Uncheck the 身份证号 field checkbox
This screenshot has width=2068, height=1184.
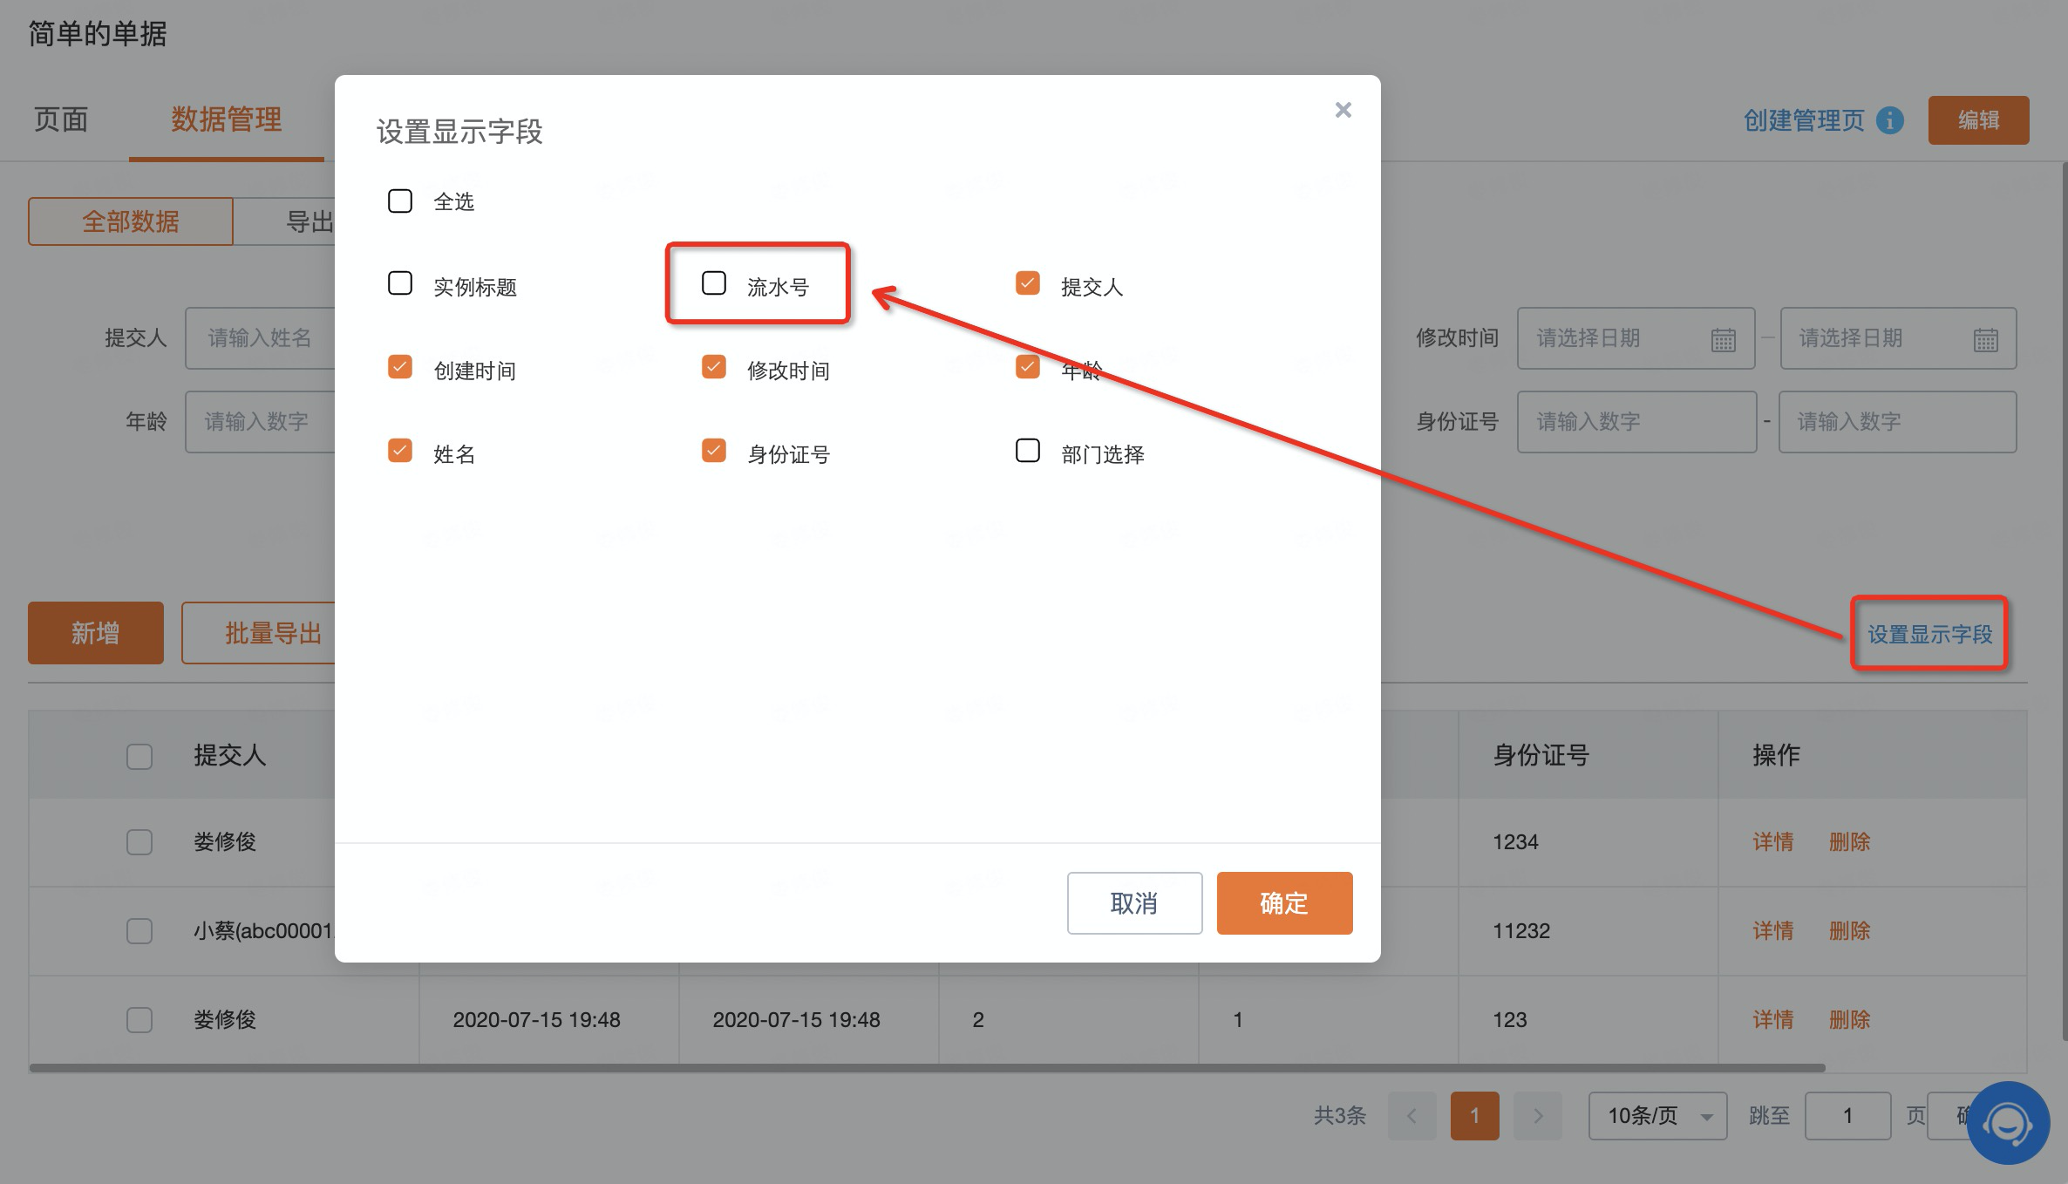pyautogui.click(x=714, y=451)
